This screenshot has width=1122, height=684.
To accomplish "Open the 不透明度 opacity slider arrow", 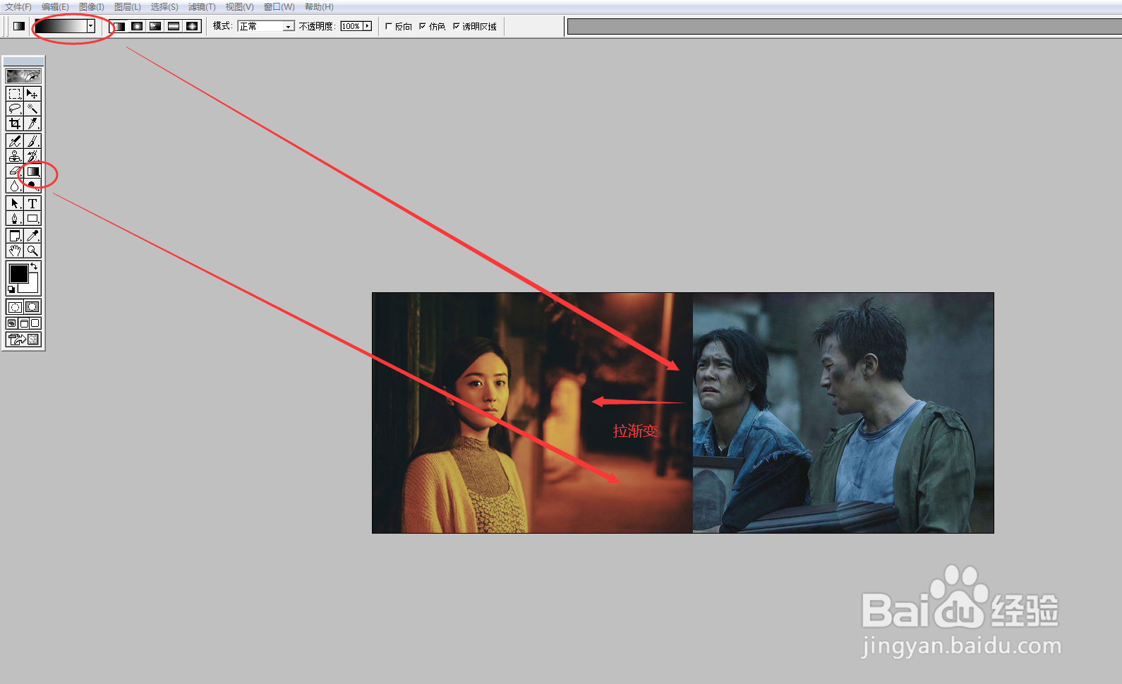I will 367,26.
